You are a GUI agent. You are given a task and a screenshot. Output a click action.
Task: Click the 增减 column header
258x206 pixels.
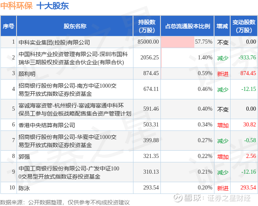(x=222, y=26)
